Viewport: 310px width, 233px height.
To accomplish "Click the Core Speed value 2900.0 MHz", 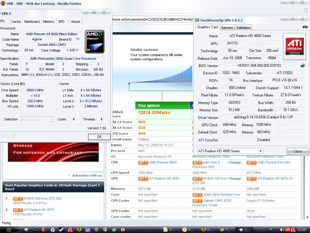I will pos(35,90).
